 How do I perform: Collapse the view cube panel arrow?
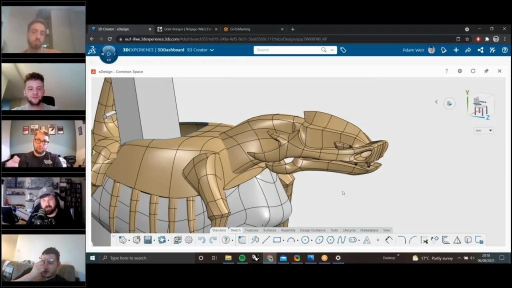[x=436, y=102]
